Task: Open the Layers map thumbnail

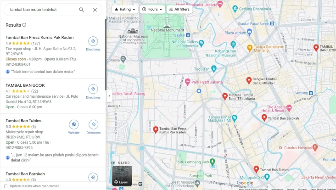Action: 122,176
